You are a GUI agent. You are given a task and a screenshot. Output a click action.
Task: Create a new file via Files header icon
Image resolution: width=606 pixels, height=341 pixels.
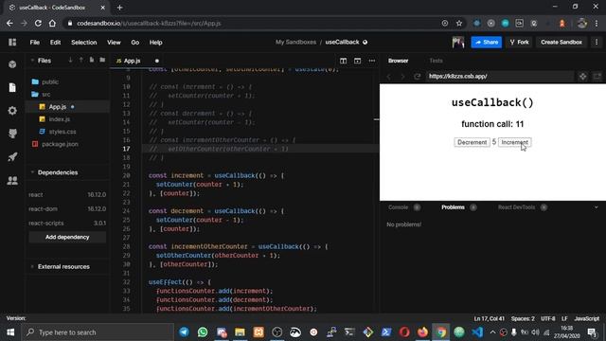click(x=92, y=60)
